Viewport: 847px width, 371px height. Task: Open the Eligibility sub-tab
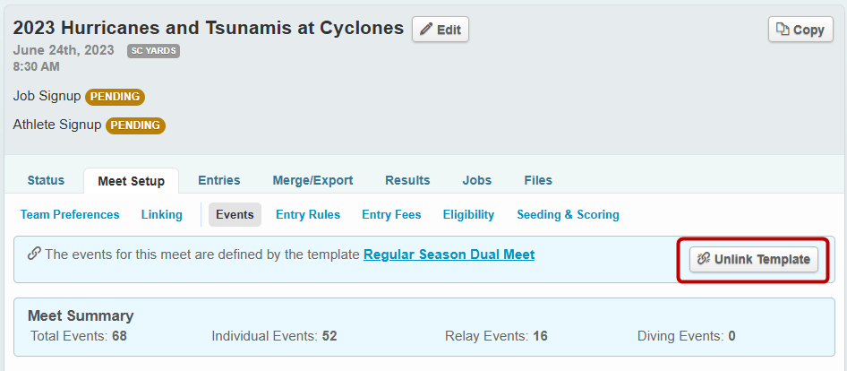click(468, 215)
